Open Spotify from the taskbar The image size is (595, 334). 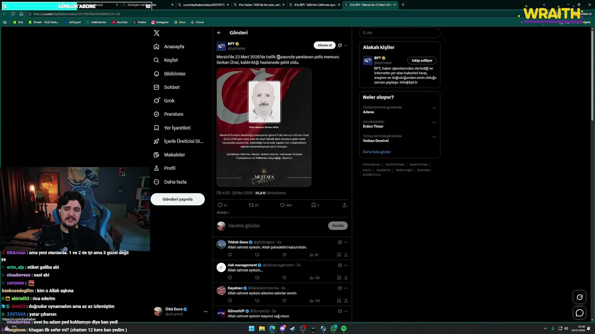(x=344, y=328)
